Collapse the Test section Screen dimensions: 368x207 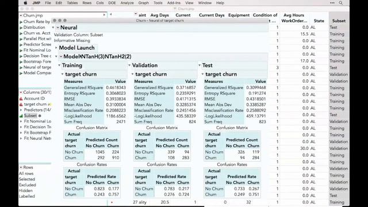(x=200, y=66)
